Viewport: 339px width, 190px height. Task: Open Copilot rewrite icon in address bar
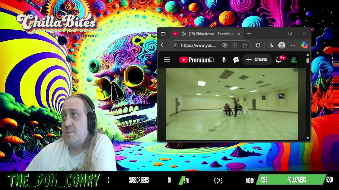(x=225, y=45)
